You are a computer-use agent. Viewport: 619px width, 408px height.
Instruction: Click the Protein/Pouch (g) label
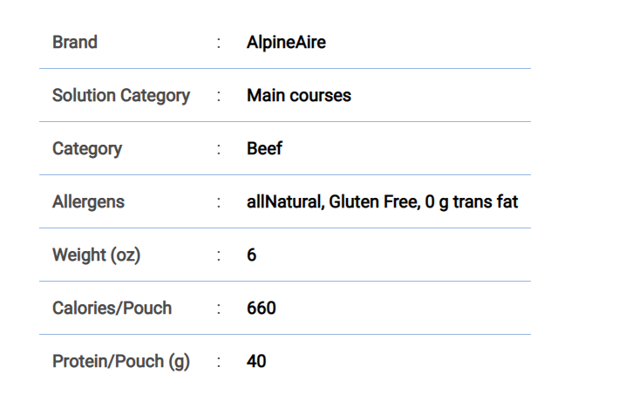(x=121, y=362)
